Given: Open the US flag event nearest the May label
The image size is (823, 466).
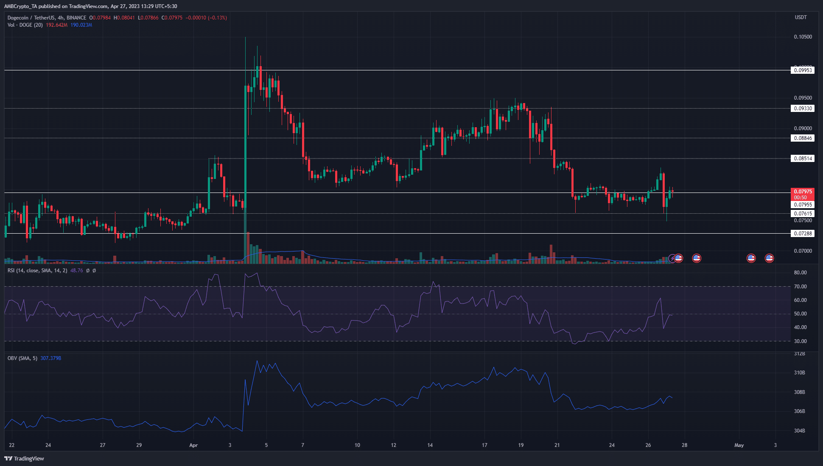Looking at the screenshot, I should click(x=751, y=258).
